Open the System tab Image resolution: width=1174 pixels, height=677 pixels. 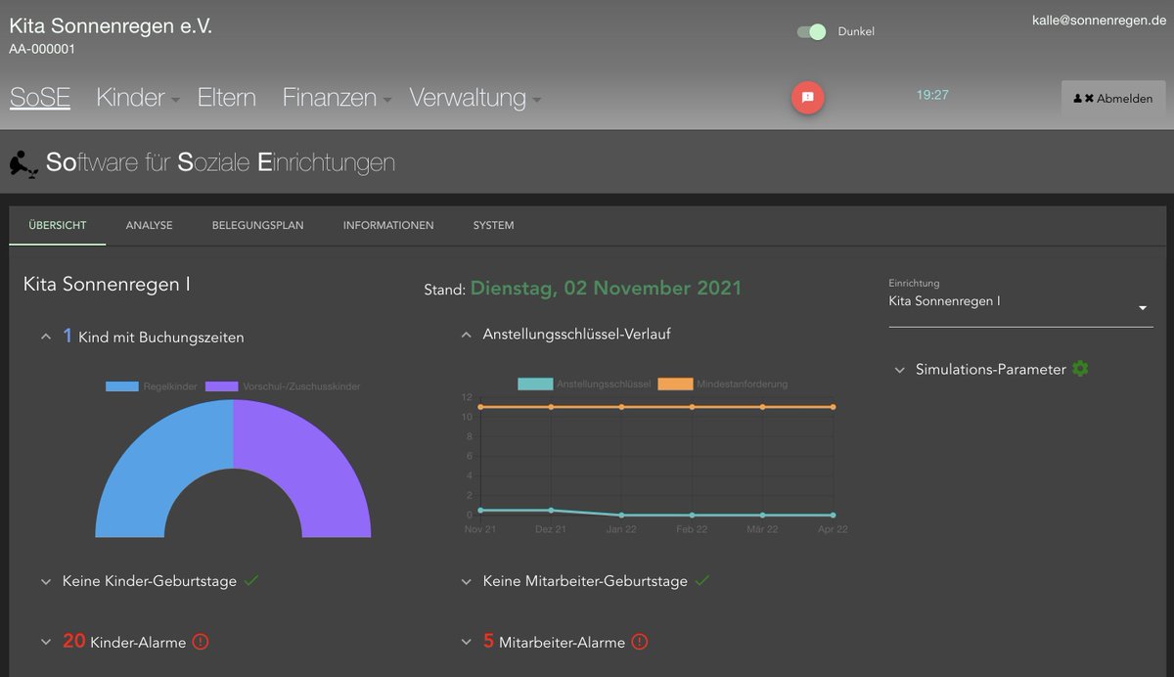click(x=493, y=225)
